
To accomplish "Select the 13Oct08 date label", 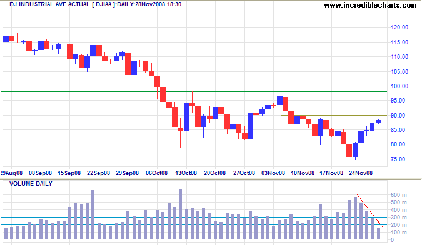I will [186, 173].
